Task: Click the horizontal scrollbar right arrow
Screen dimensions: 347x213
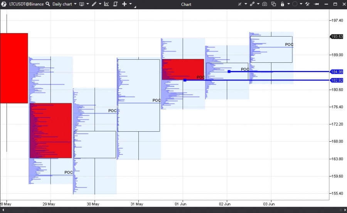Action: click(x=345, y=210)
